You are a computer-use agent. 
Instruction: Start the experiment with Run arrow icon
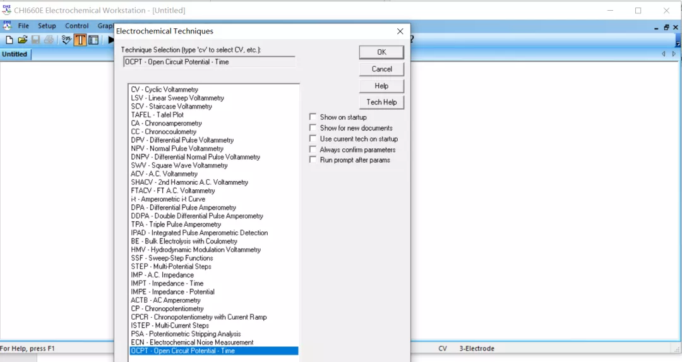point(111,40)
